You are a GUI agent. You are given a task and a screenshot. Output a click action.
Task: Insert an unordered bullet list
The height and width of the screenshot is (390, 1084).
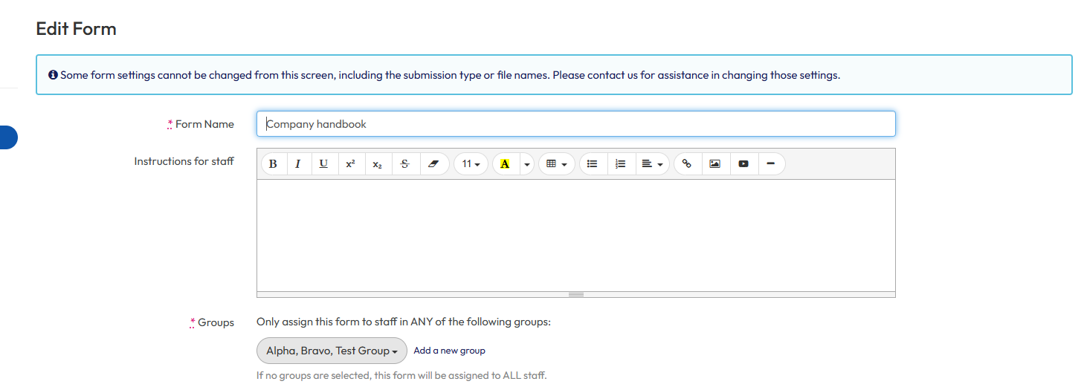[x=593, y=164]
